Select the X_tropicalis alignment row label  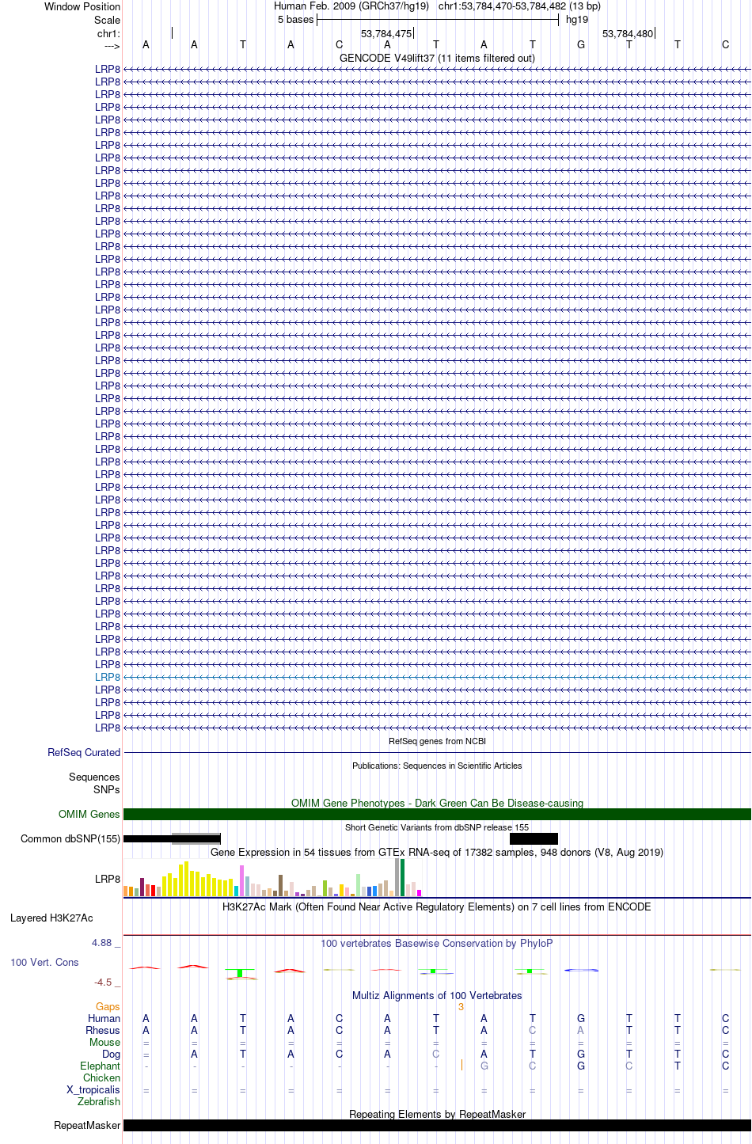click(x=93, y=1089)
